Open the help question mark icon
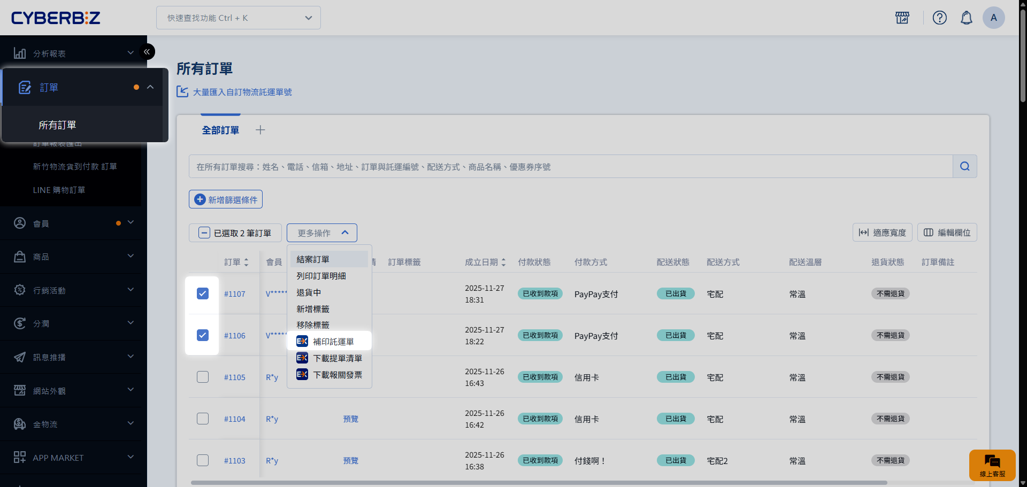 click(939, 18)
